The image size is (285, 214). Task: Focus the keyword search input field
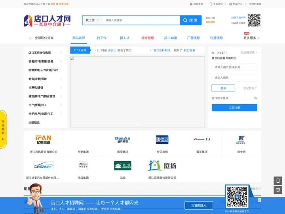click(x=141, y=20)
